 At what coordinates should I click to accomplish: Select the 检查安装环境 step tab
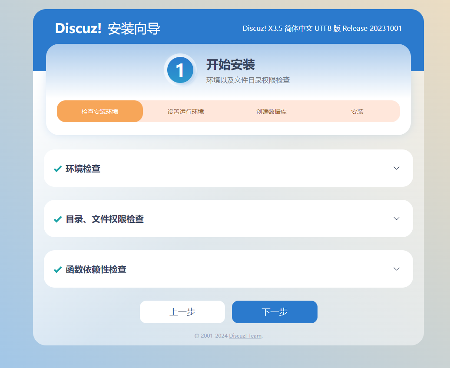click(100, 111)
